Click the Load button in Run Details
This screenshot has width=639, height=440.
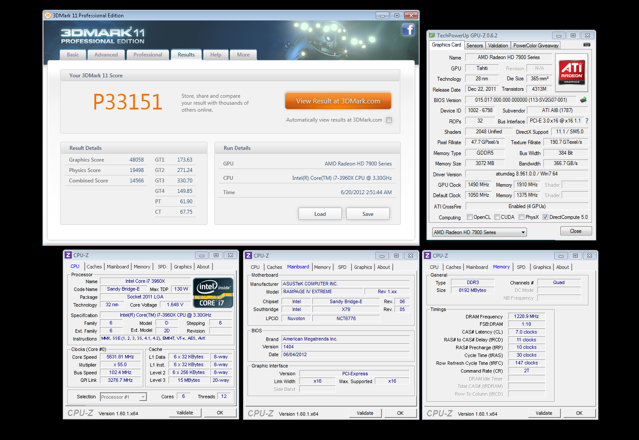click(320, 214)
